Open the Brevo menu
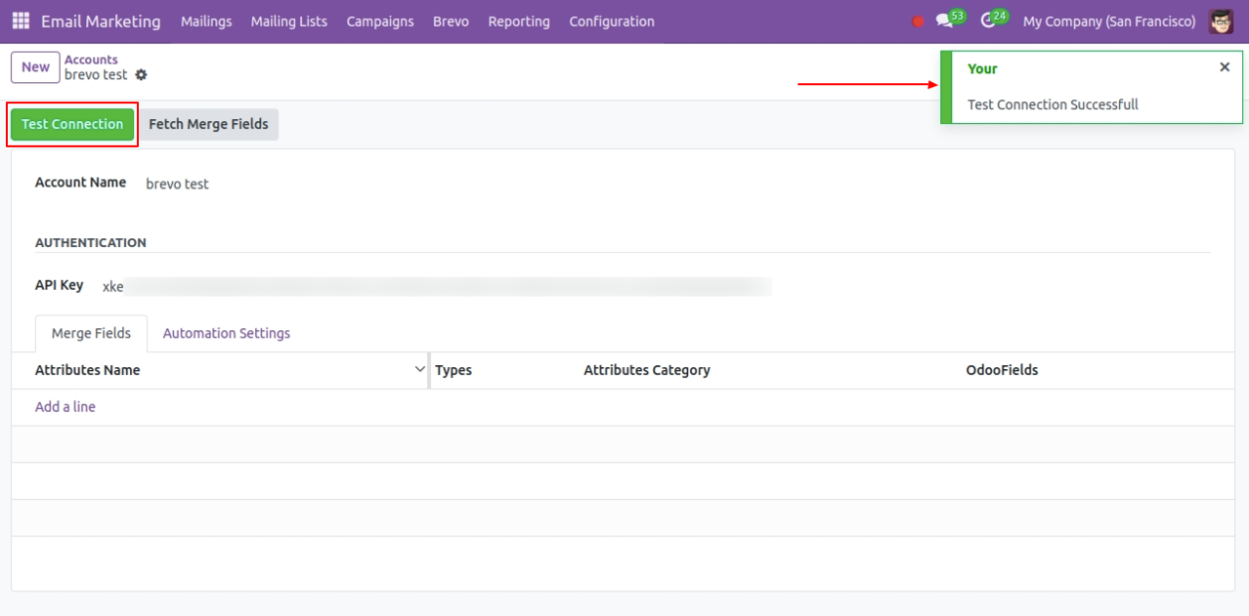 coord(451,21)
